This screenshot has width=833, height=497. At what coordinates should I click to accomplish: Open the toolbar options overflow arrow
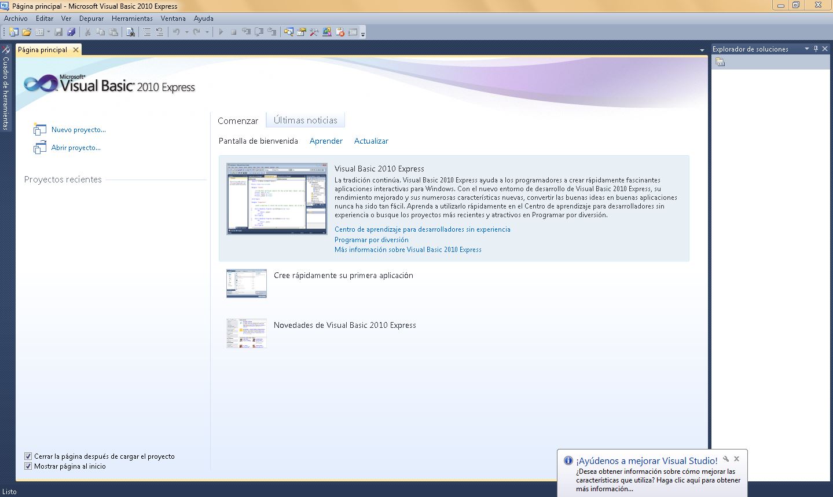pos(363,34)
